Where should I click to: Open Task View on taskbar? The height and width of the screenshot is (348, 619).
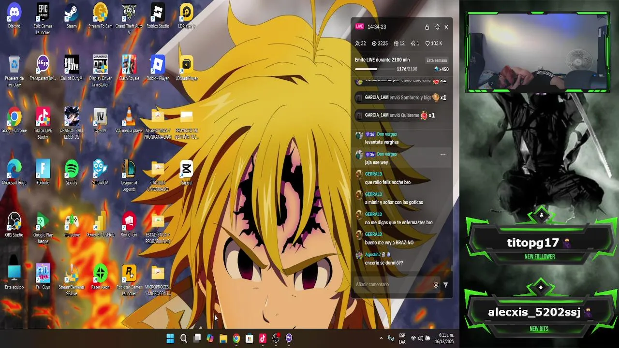[x=197, y=338]
